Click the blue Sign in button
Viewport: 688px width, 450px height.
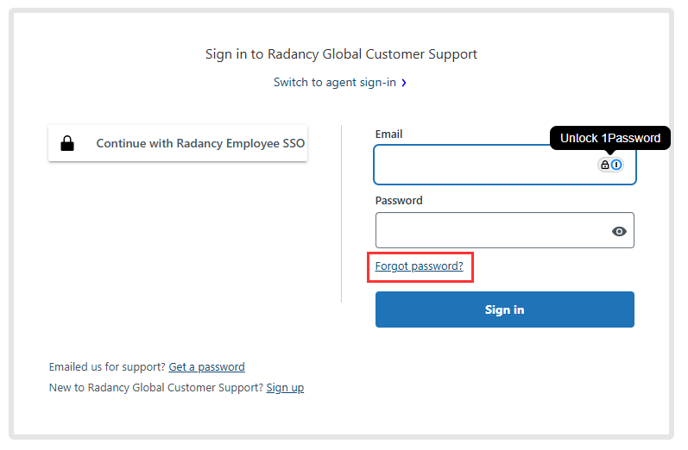505,309
